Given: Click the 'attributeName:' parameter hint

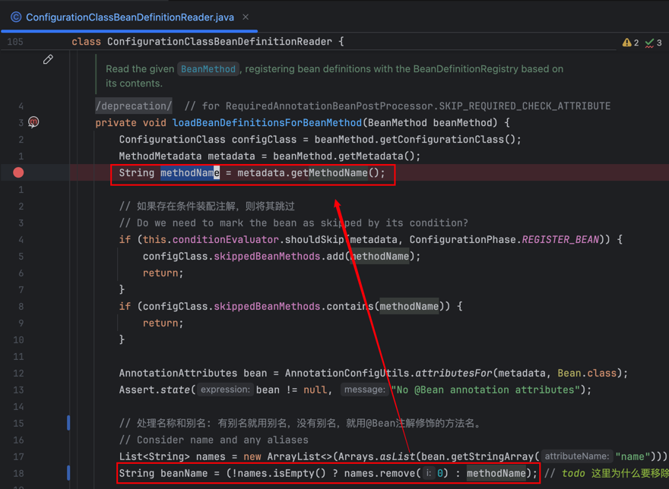Looking at the screenshot, I should [x=576, y=456].
